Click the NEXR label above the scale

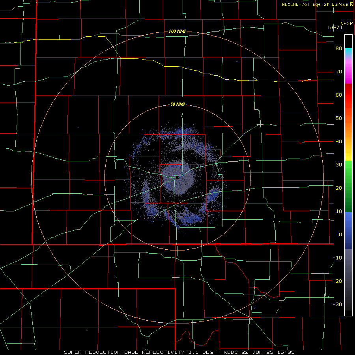coord(347,24)
